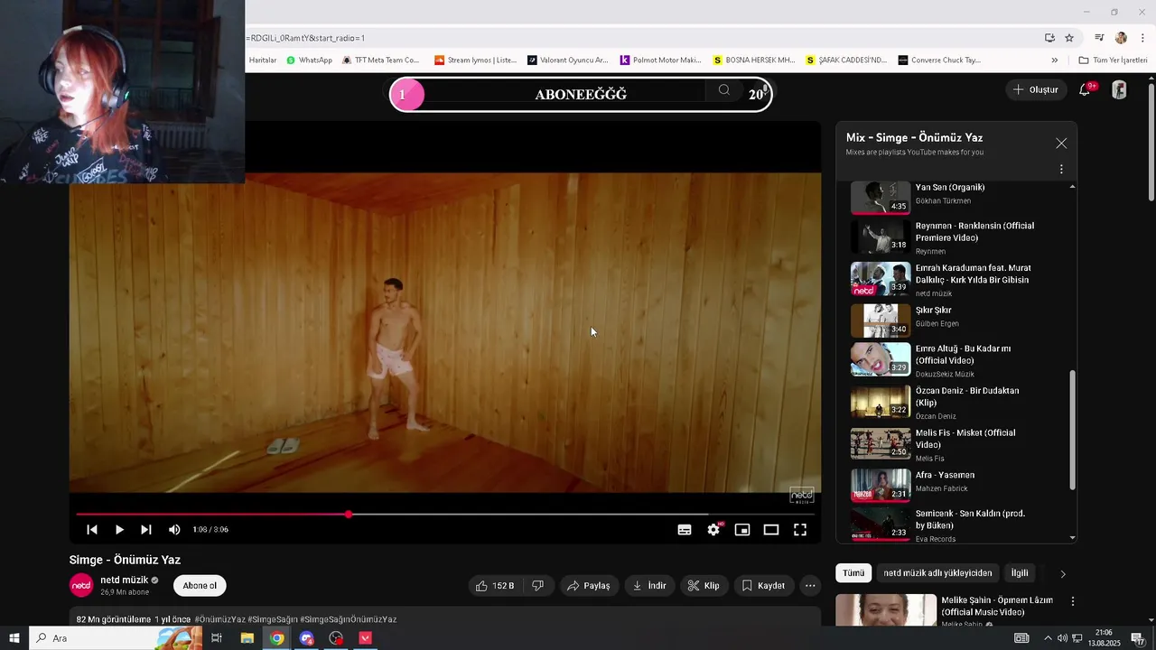Play Özcan Deniz - Bir Dudaktan
1156x650 pixels.
click(967, 397)
